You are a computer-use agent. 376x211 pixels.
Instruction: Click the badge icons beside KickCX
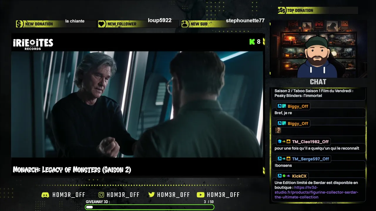click(x=284, y=176)
